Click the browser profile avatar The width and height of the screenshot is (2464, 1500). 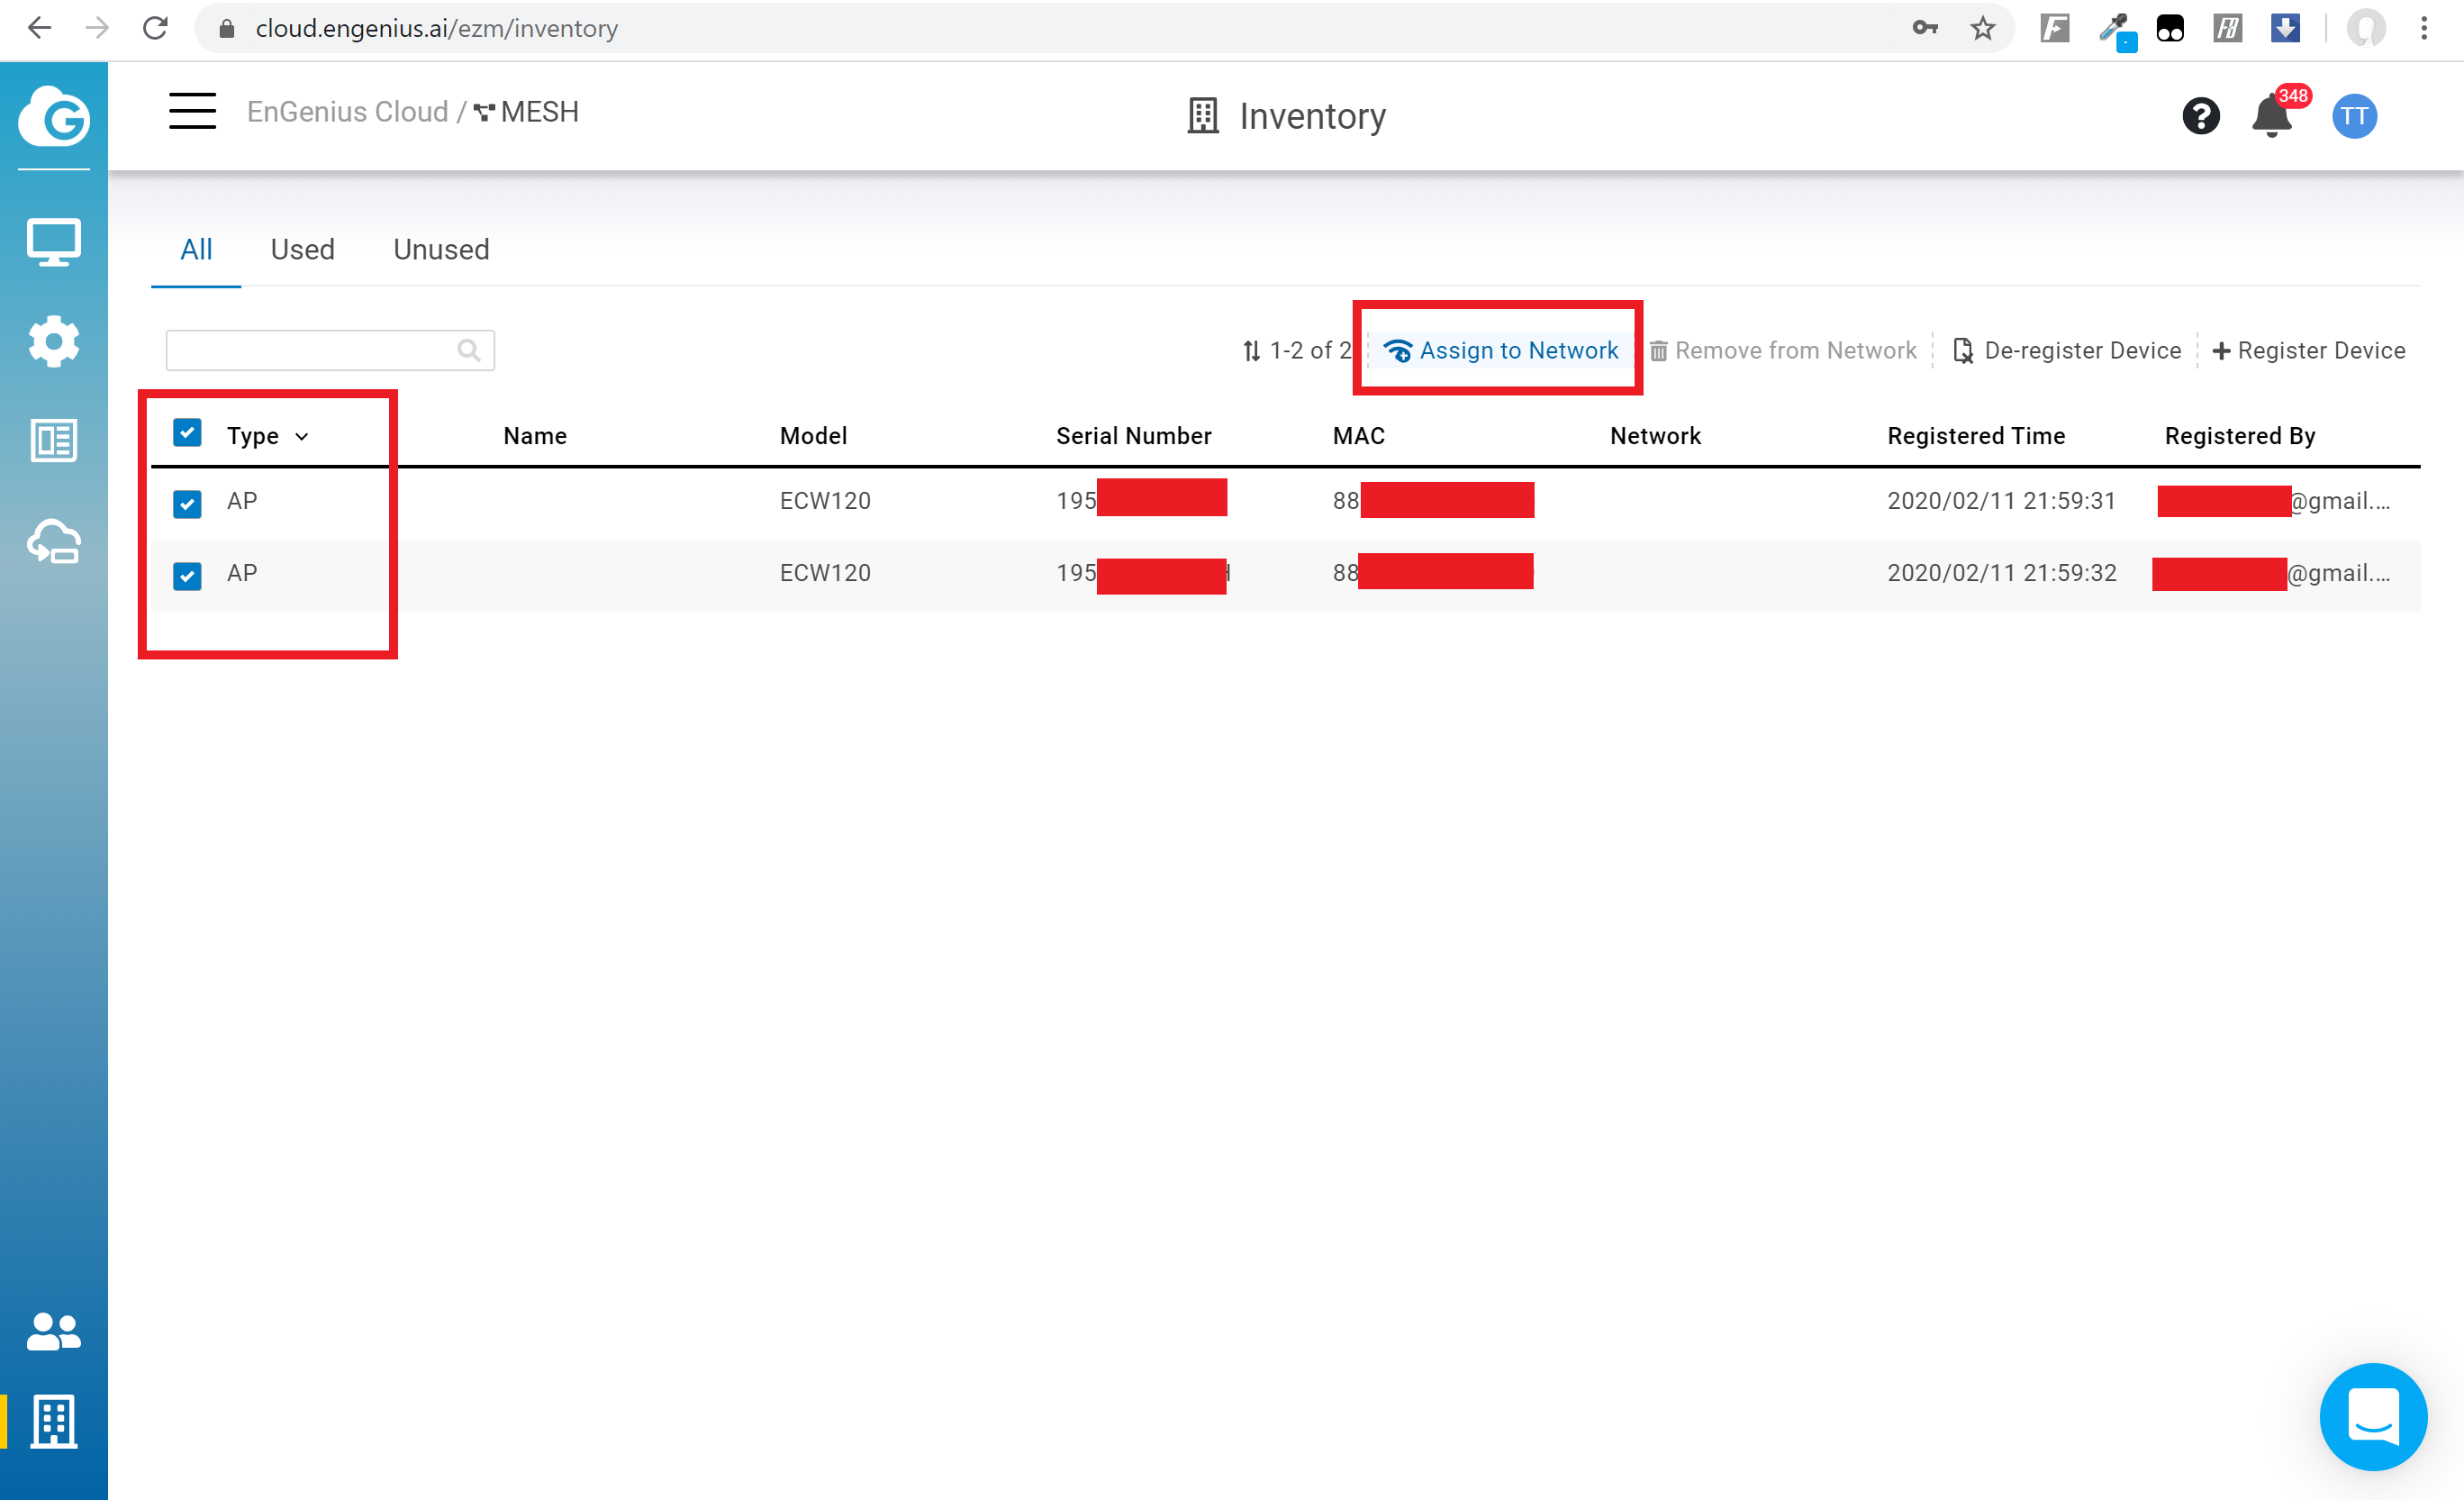click(x=2366, y=28)
